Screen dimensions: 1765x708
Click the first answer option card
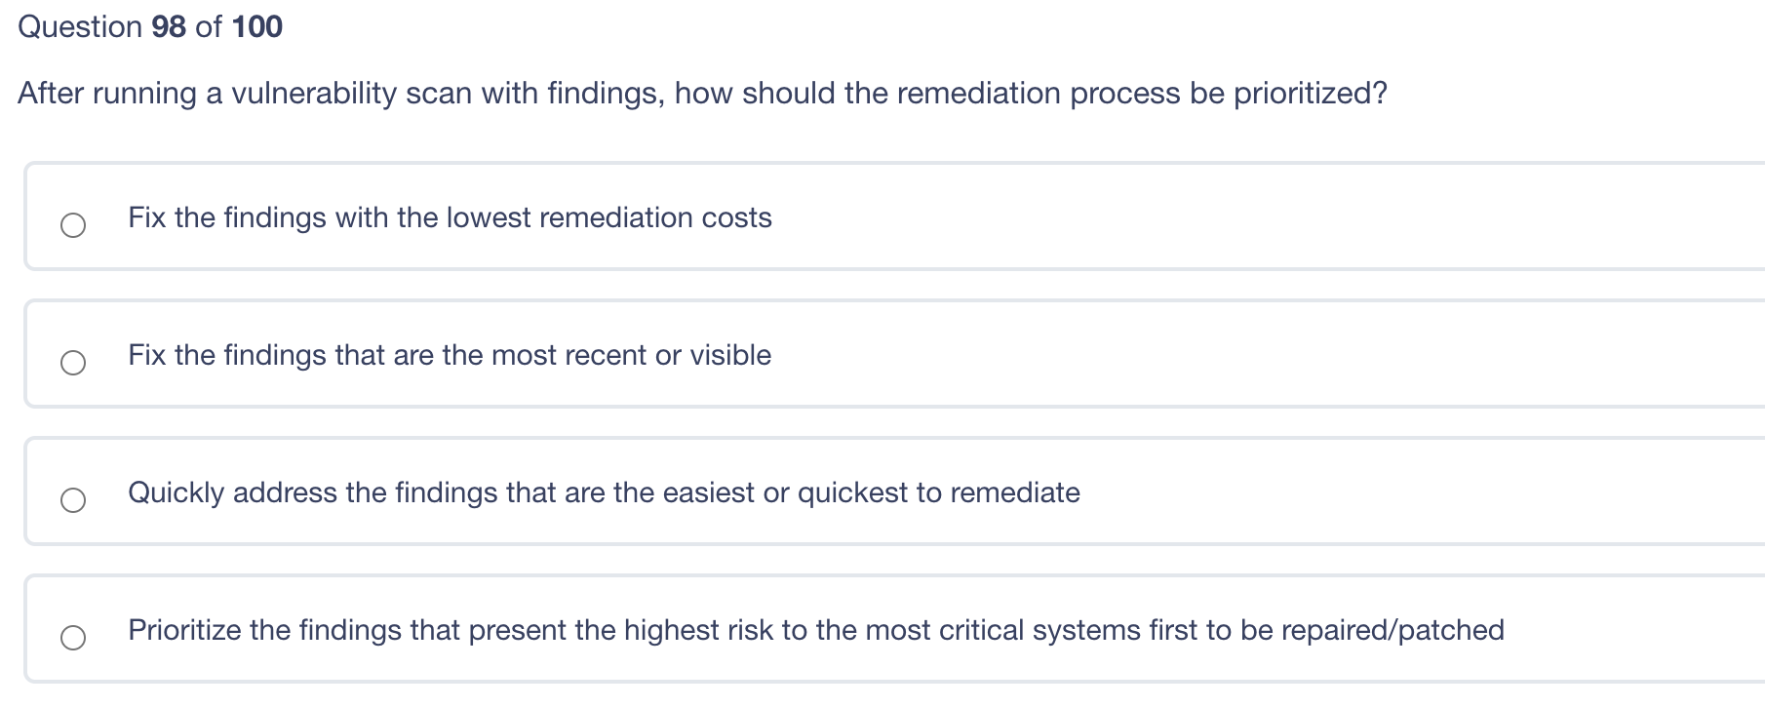click(x=878, y=216)
